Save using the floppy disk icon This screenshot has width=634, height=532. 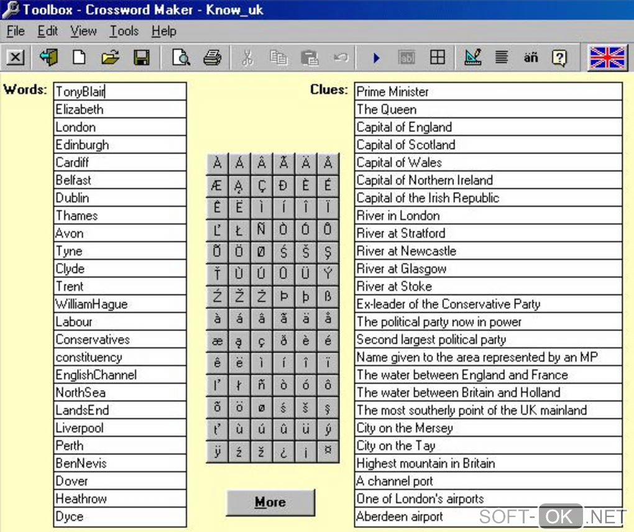pos(141,57)
